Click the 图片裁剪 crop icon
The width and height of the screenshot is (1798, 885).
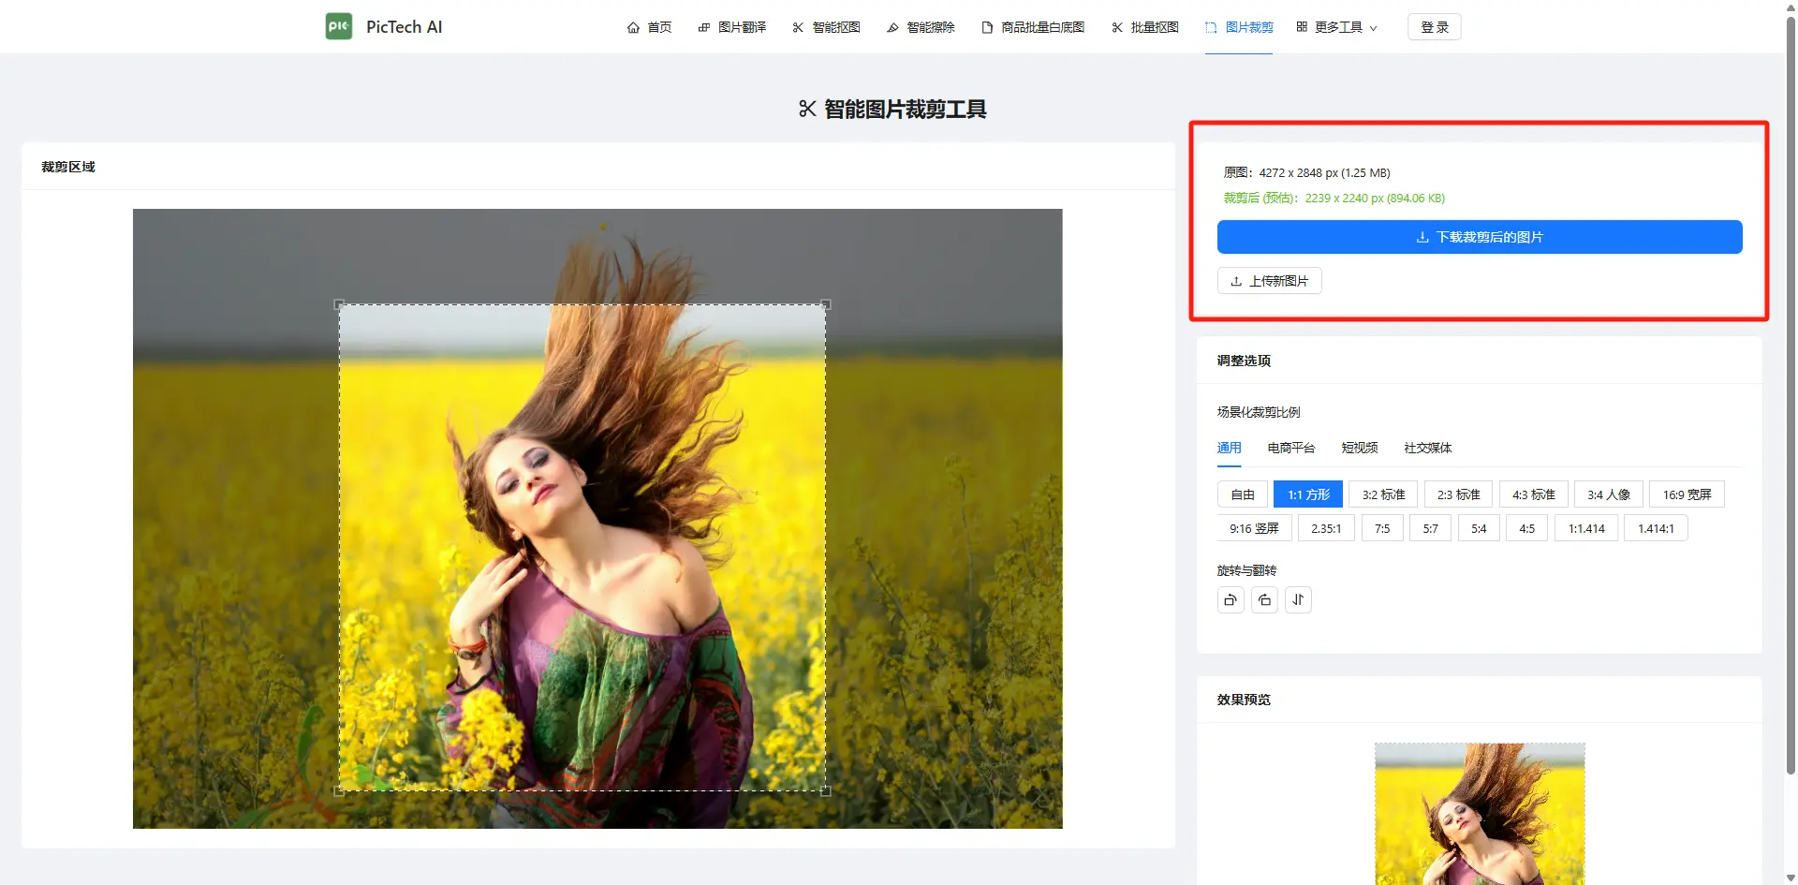tap(1209, 27)
